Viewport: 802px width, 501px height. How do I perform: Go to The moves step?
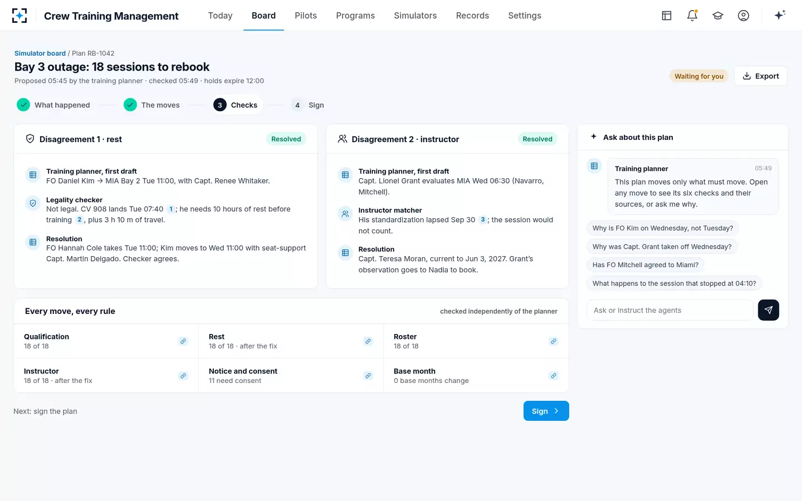[x=152, y=105]
